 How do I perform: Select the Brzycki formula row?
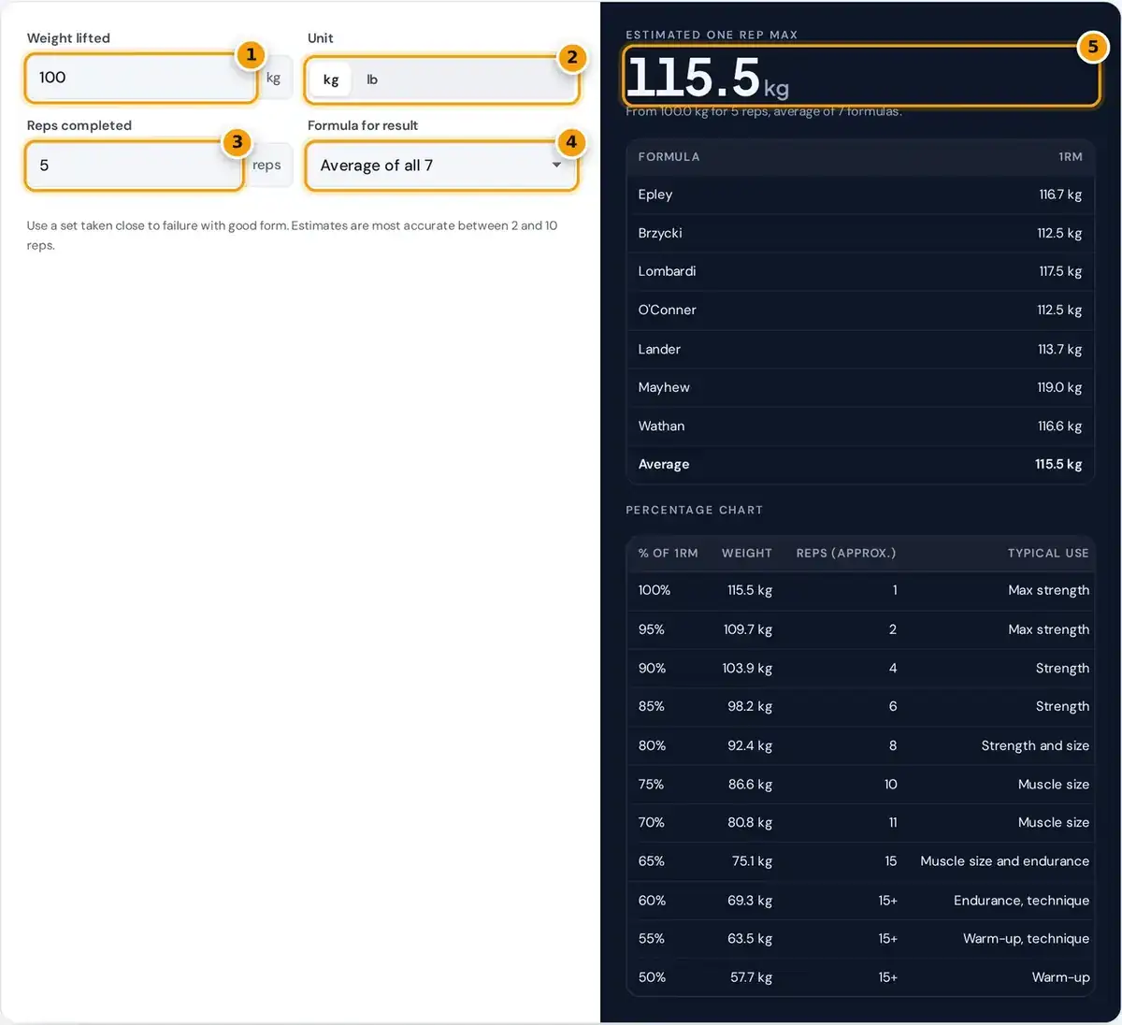point(859,233)
